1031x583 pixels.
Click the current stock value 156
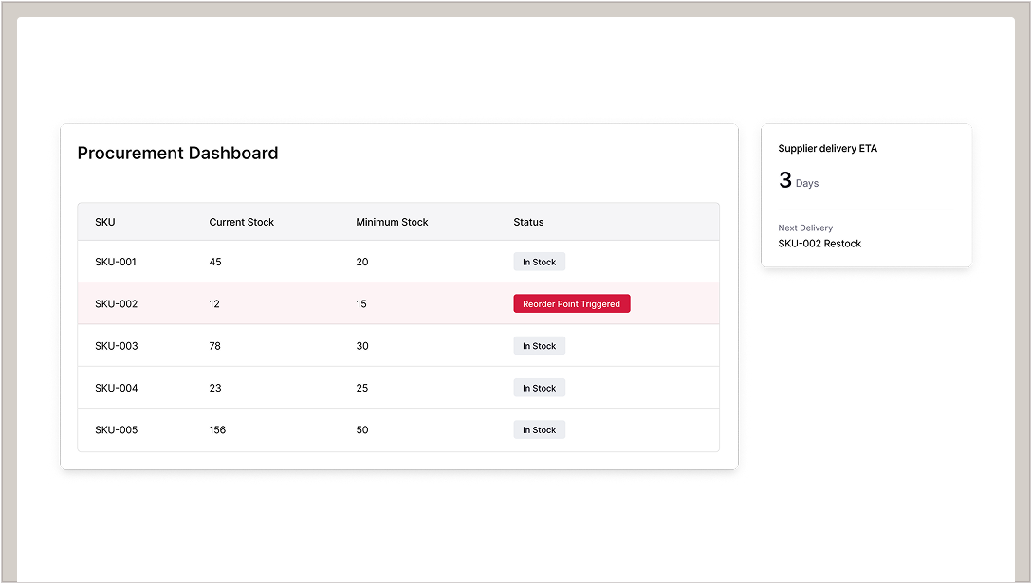point(217,430)
